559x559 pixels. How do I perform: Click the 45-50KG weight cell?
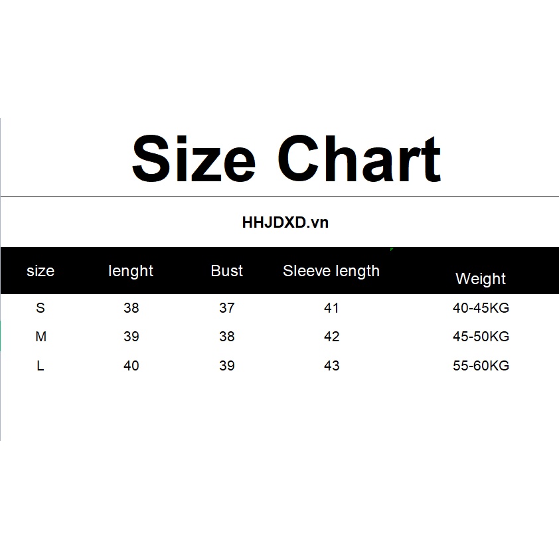click(x=481, y=337)
